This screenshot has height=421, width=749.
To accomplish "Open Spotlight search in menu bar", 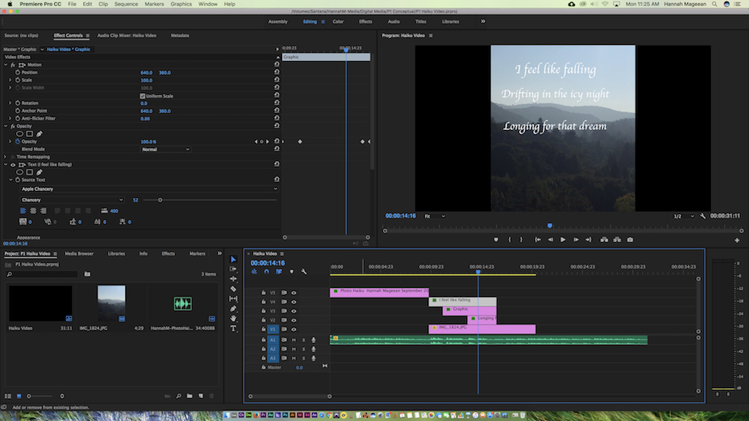I will 715,4.
